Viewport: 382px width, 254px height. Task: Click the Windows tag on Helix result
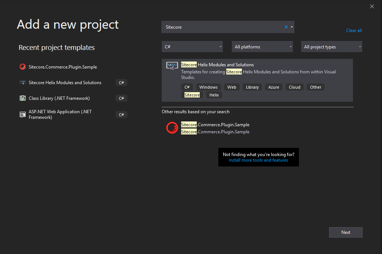point(208,87)
